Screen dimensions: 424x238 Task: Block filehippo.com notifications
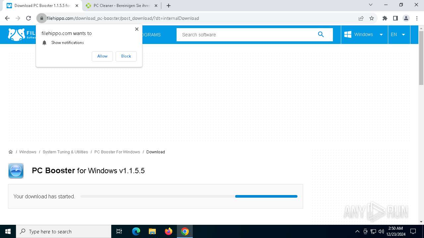[x=126, y=56]
